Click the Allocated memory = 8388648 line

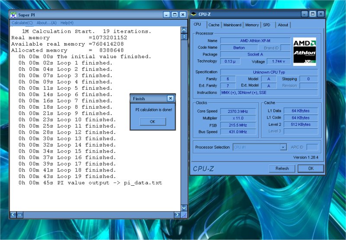tap(67, 50)
